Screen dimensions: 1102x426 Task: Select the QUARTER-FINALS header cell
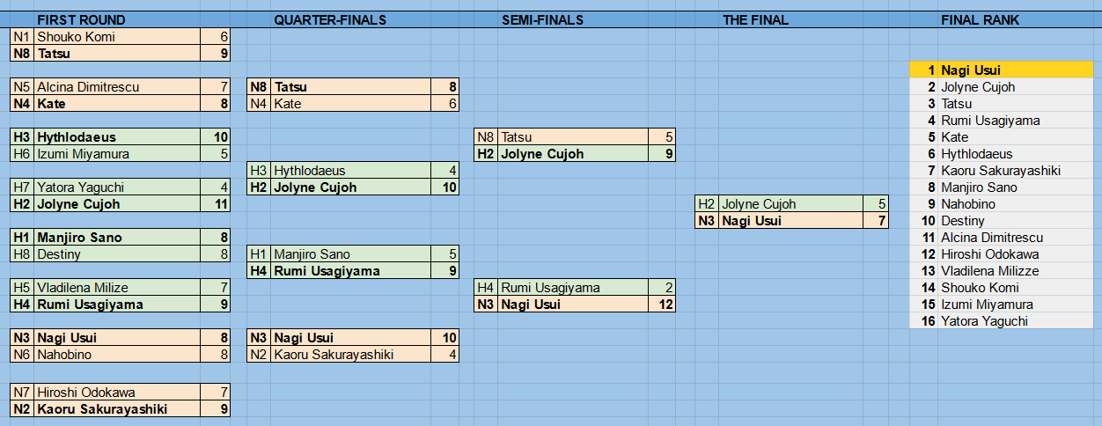click(330, 19)
